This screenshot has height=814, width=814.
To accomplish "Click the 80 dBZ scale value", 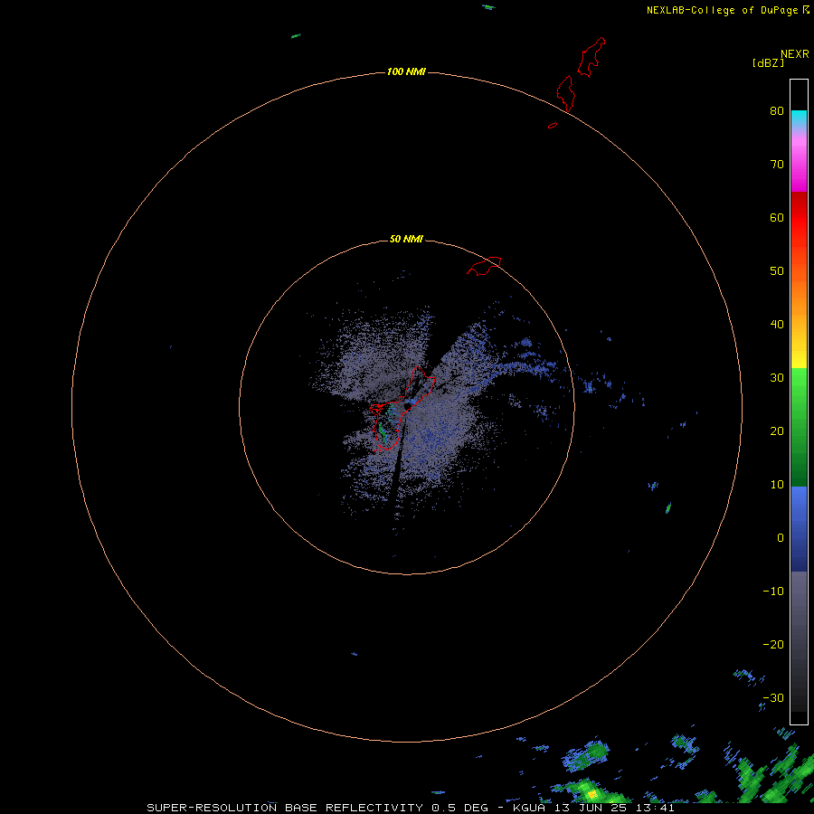I will coord(777,111).
